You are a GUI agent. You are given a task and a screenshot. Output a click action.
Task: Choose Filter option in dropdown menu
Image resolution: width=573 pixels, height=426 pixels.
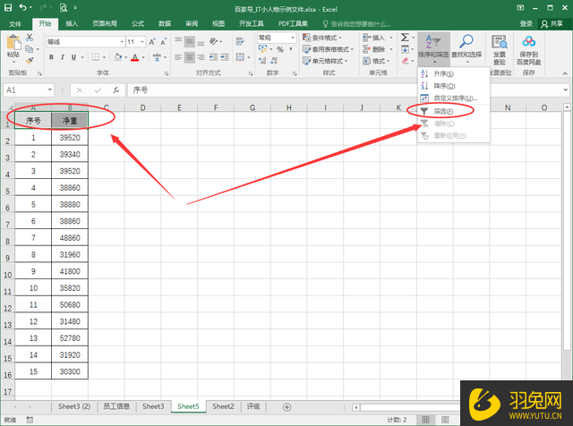(454, 111)
